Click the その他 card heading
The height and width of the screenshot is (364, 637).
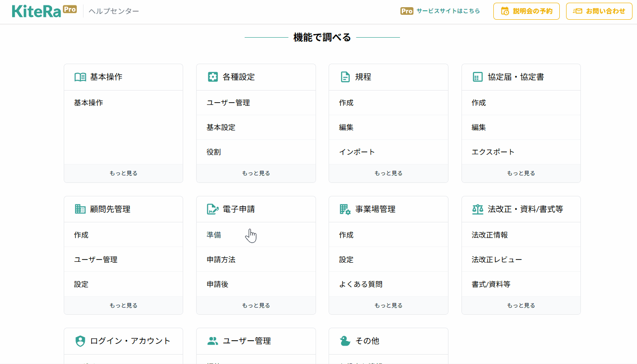tap(367, 341)
